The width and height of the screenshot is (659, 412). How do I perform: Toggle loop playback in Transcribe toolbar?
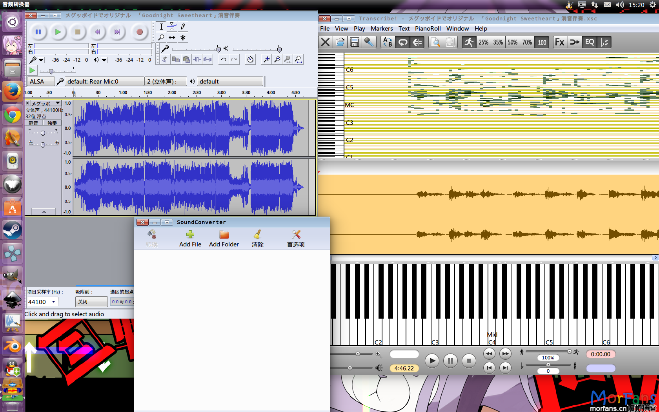[x=402, y=42]
